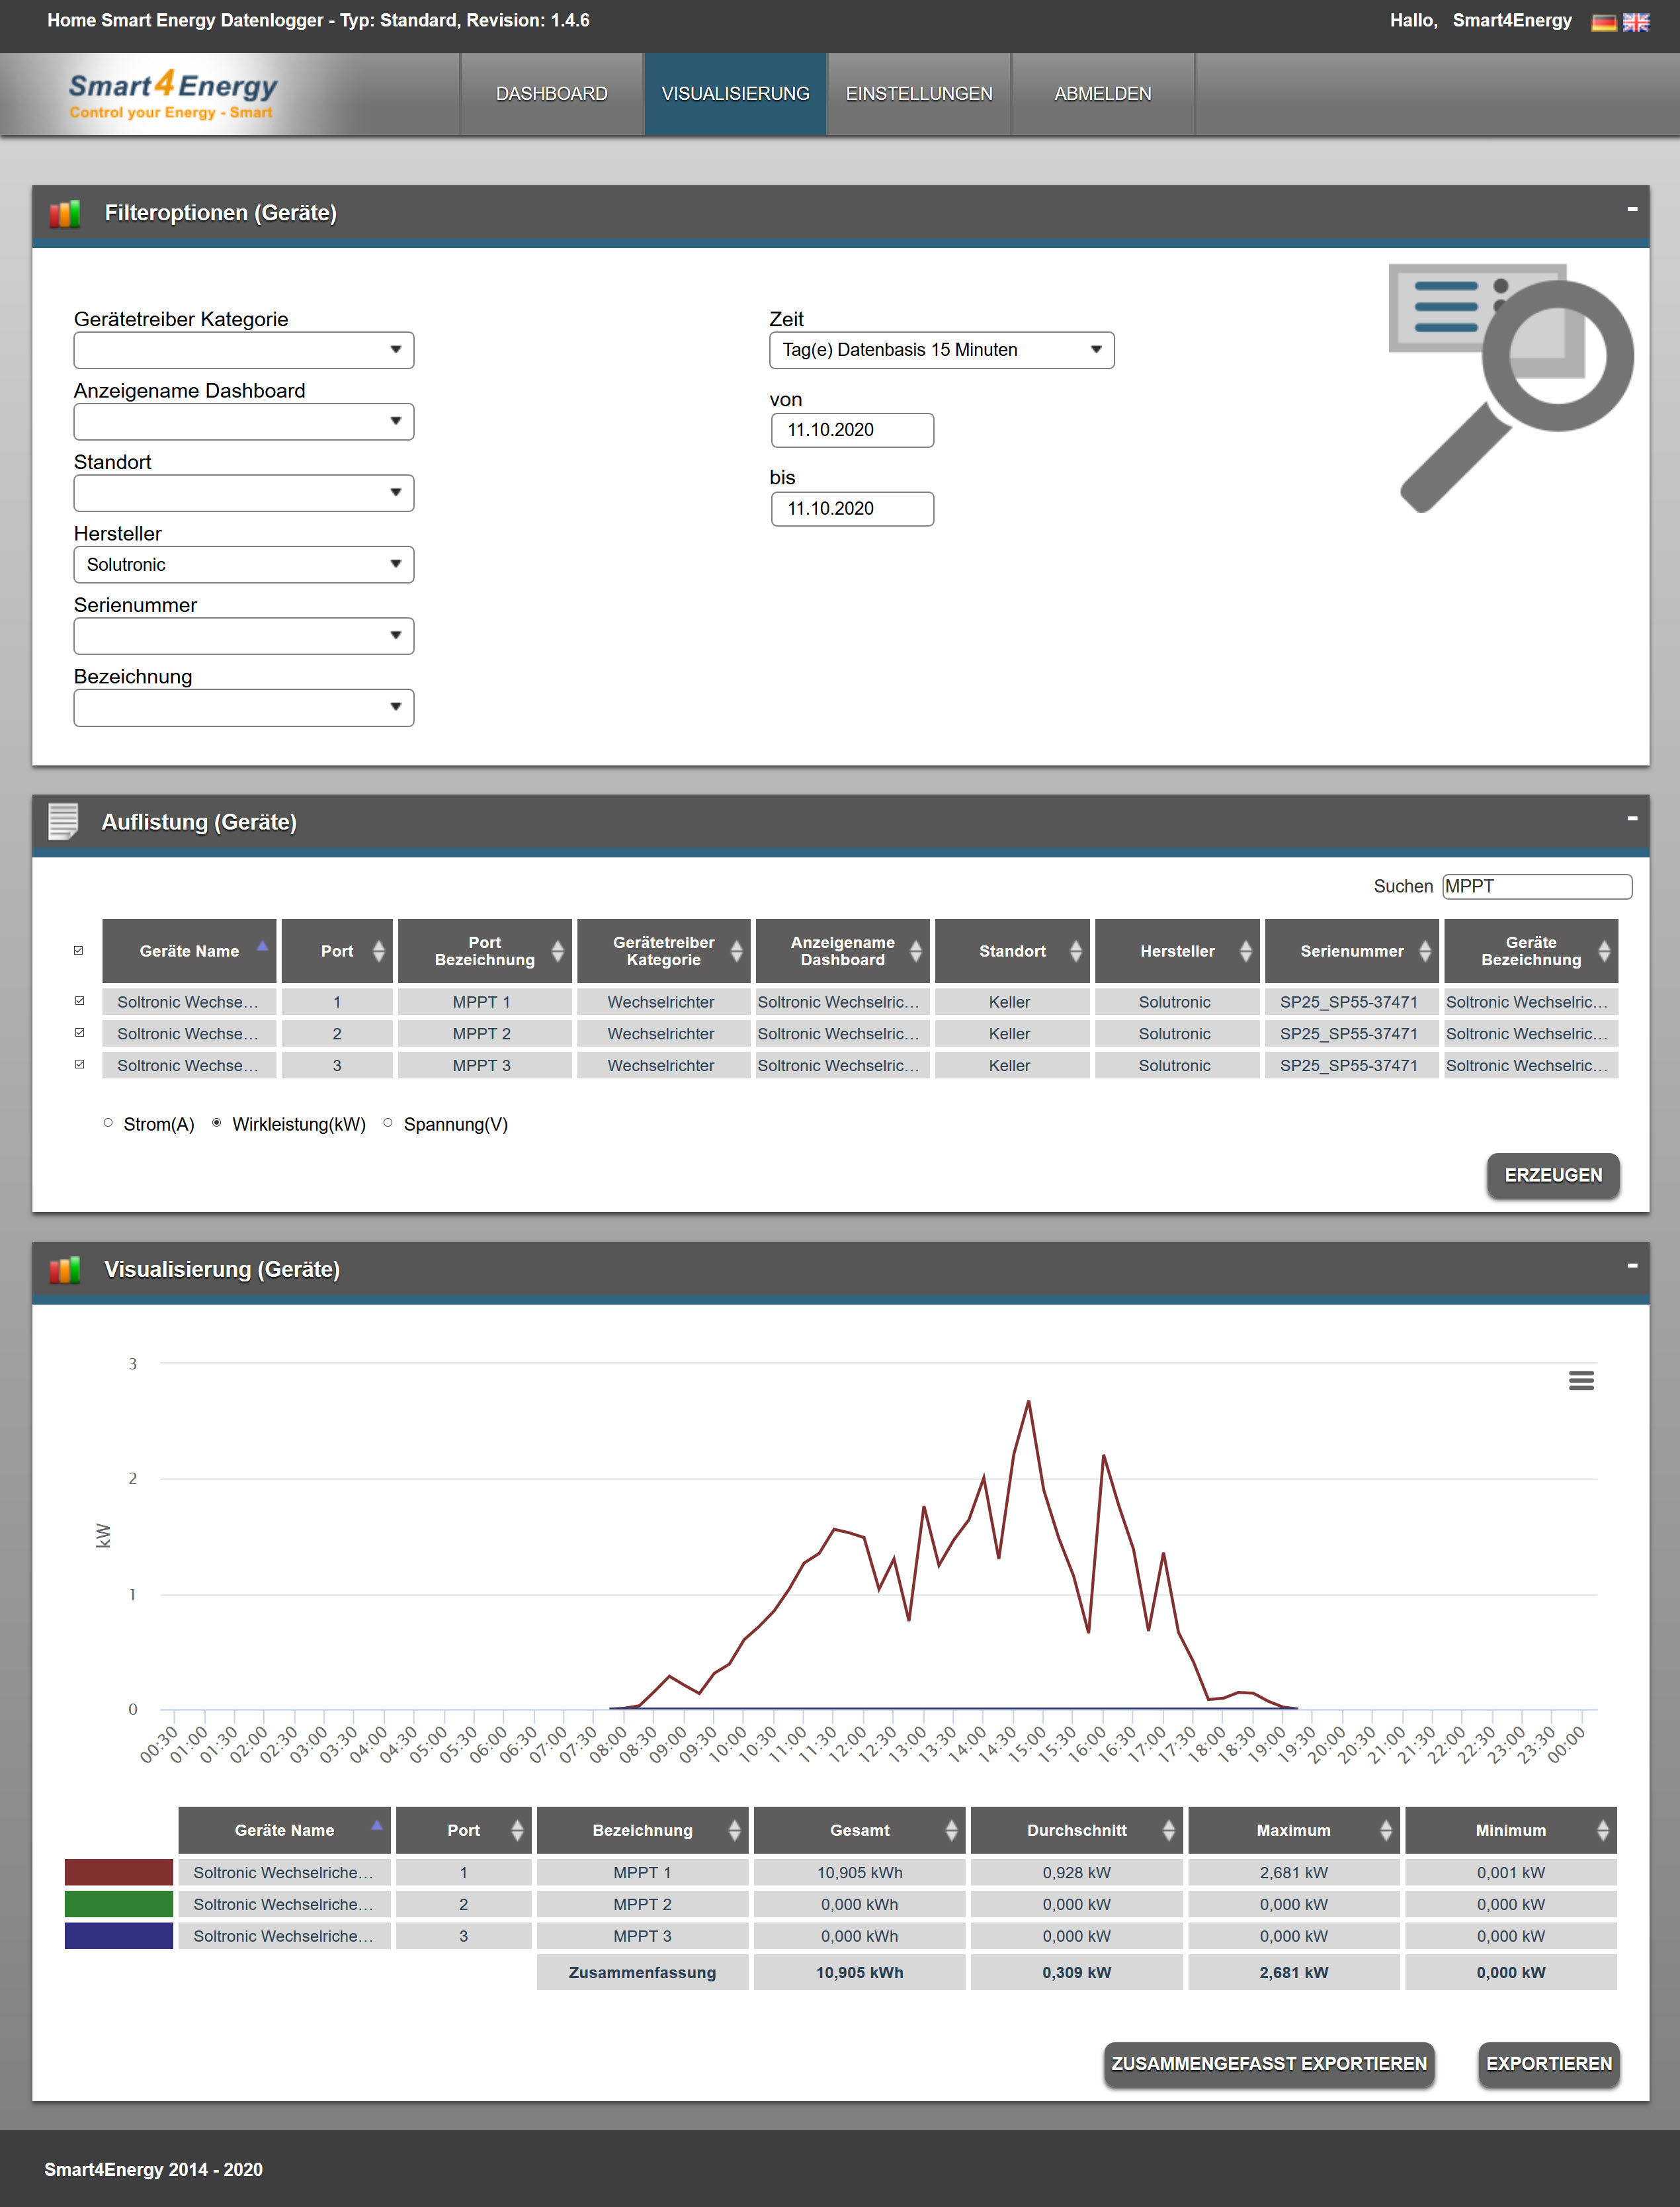
Task: Open the Hersteller dropdown showing Solutronic
Action: coord(243,564)
